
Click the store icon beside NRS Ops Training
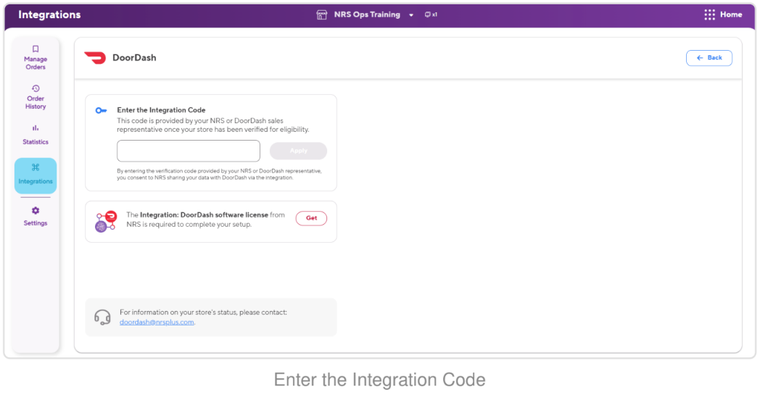coord(322,14)
